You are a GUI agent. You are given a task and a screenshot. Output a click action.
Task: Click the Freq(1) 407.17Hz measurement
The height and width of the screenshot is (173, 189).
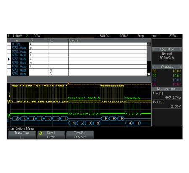click(167, 96)
